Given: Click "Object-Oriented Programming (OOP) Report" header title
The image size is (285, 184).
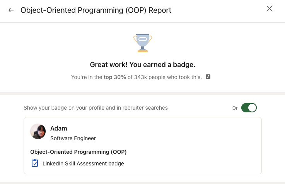Looking at the screenshot, I should 96,10.
